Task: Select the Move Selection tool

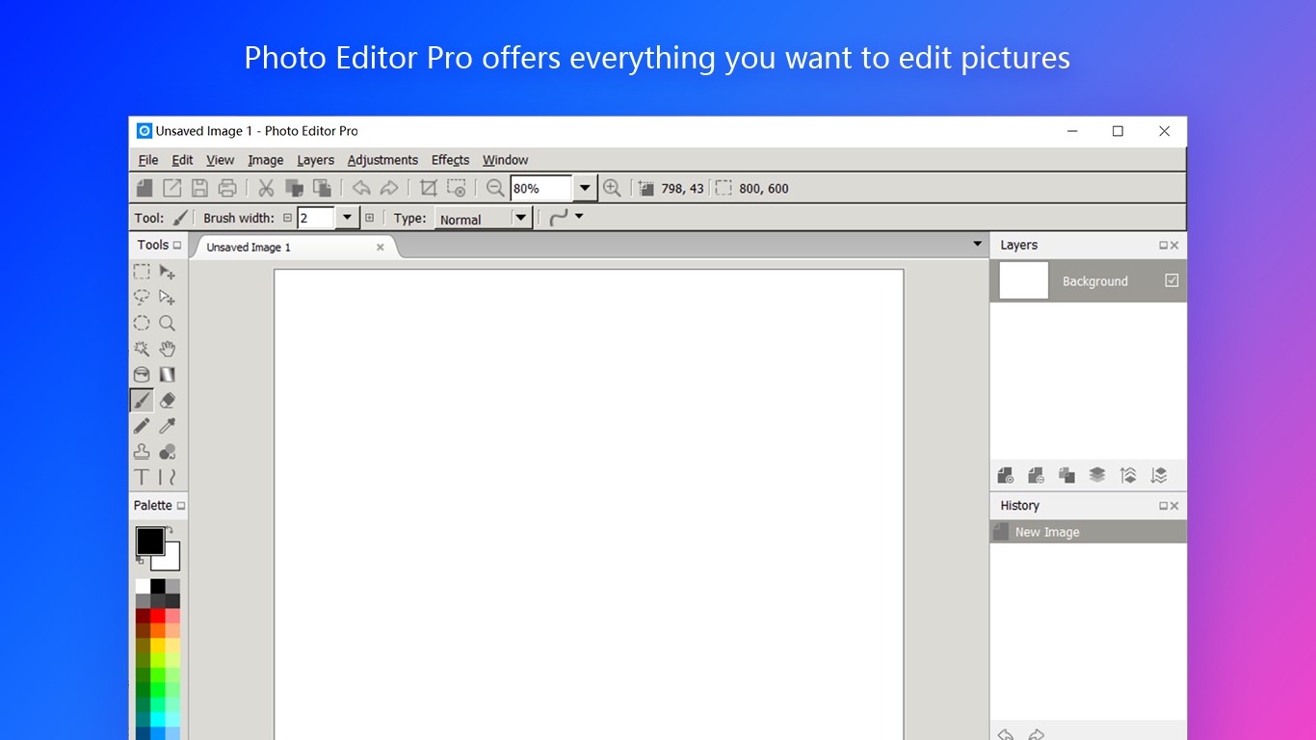Action: [168, 298]
